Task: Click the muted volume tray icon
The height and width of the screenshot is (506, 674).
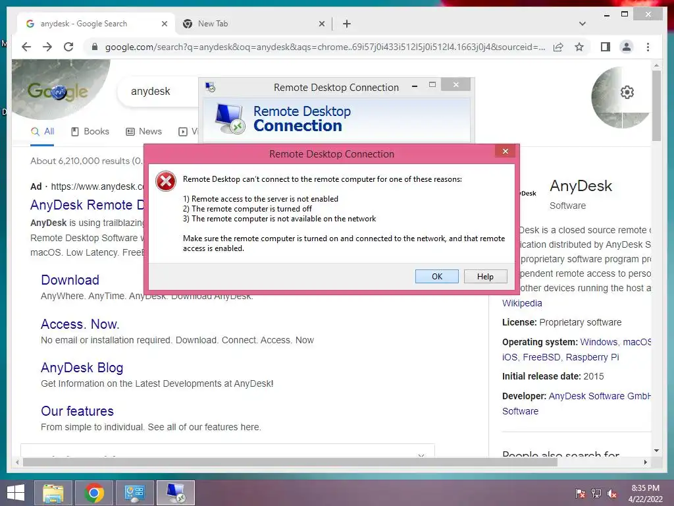Action: [612, 493]
